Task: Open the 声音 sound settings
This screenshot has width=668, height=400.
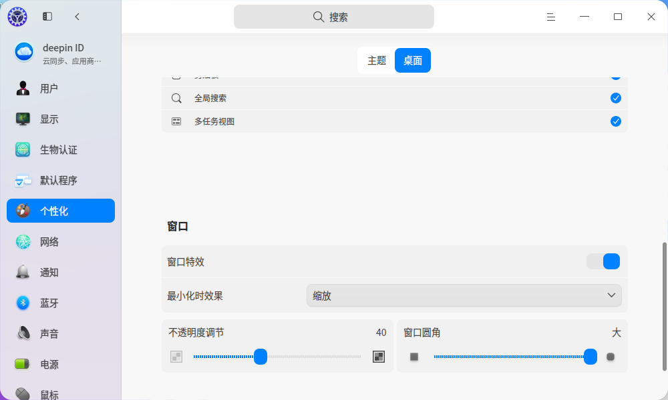Action: [61, 333]
